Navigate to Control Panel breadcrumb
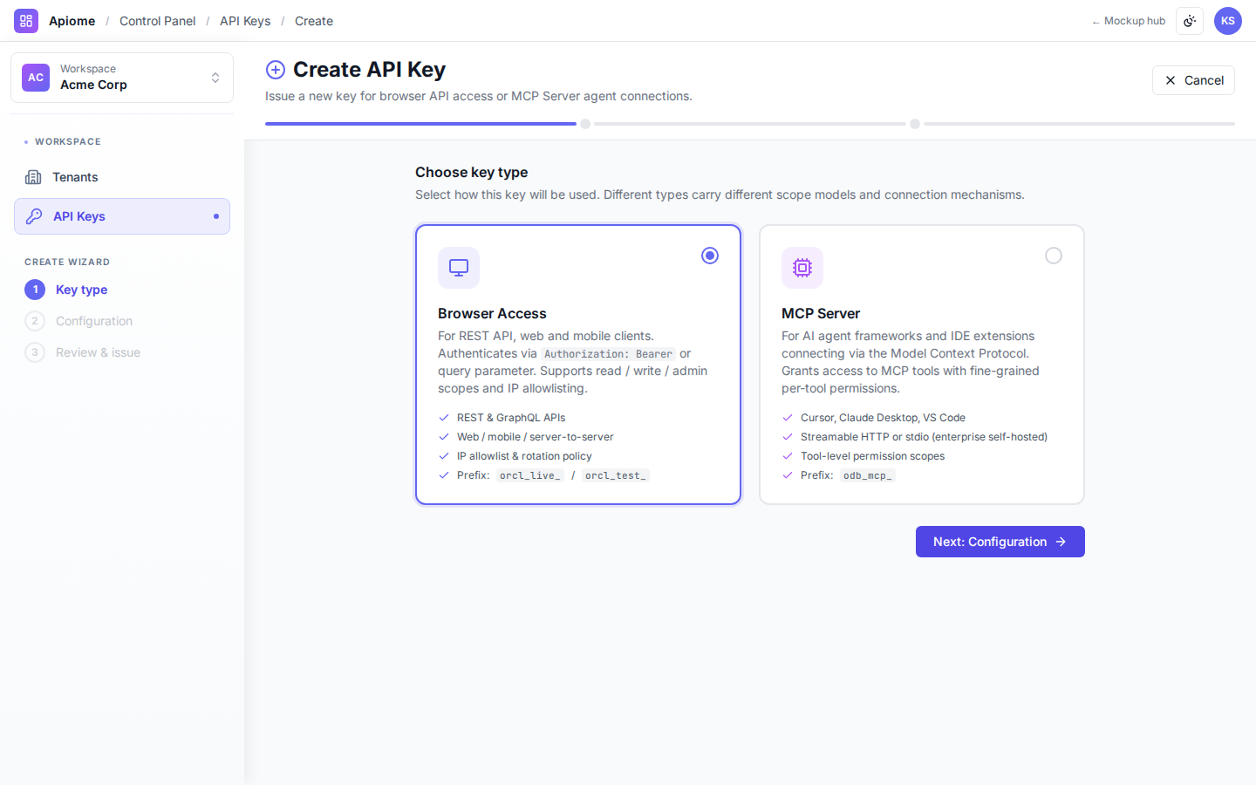This screenshot has height=785, width=1256. 157,21
